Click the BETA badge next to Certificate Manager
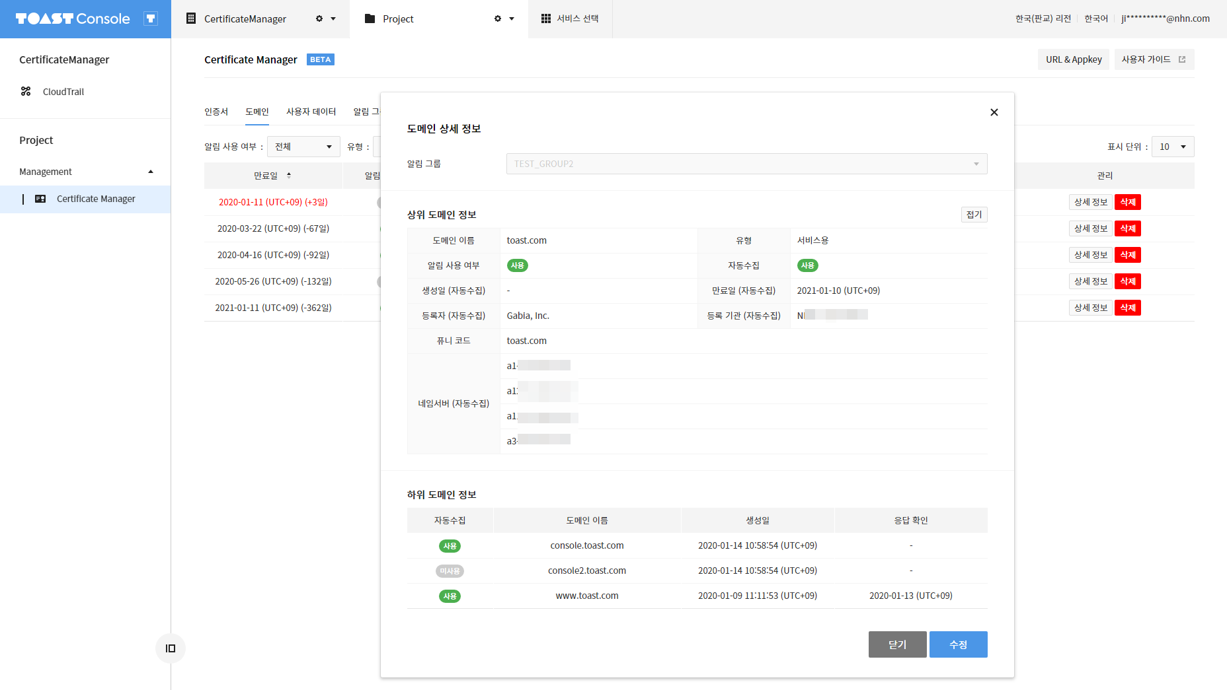Screen dimensions: 1227x690 321,59
